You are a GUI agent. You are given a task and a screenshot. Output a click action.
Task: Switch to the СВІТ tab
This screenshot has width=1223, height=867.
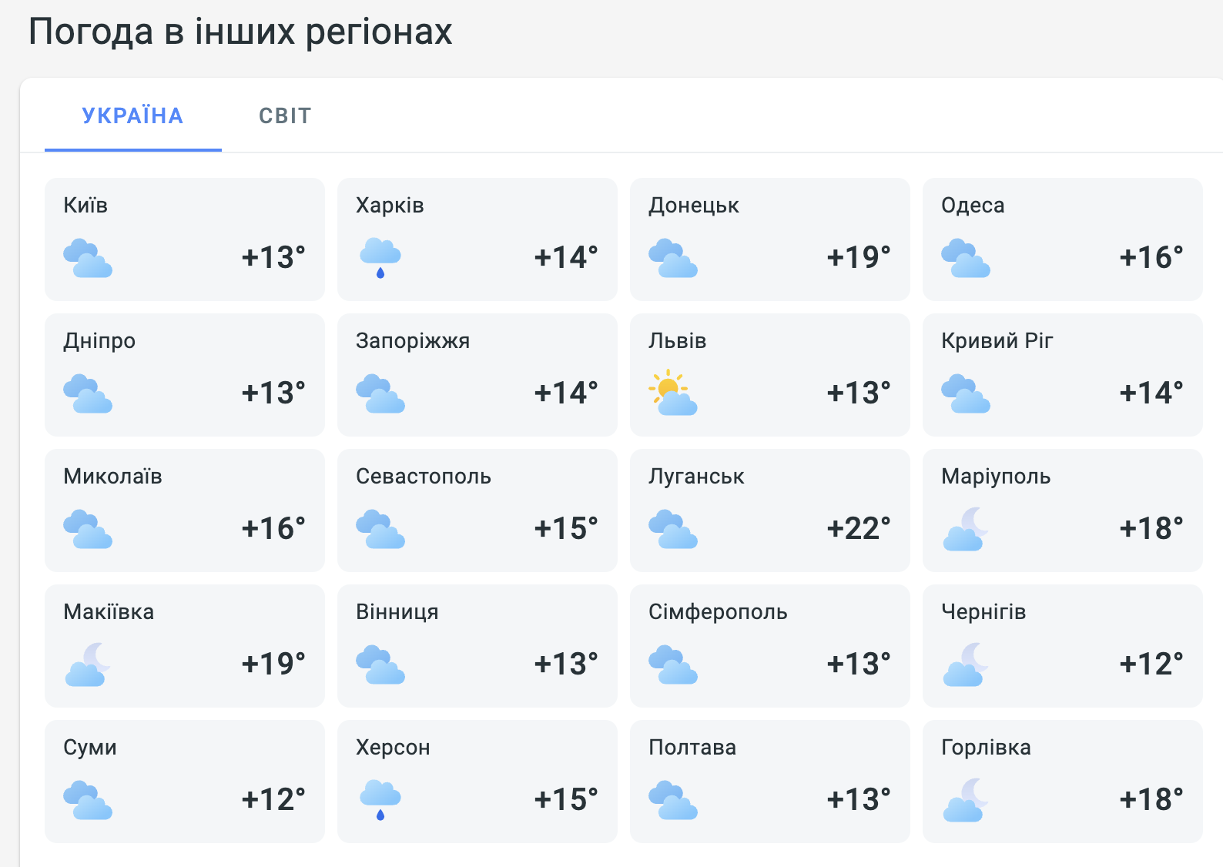click(285, 115)
